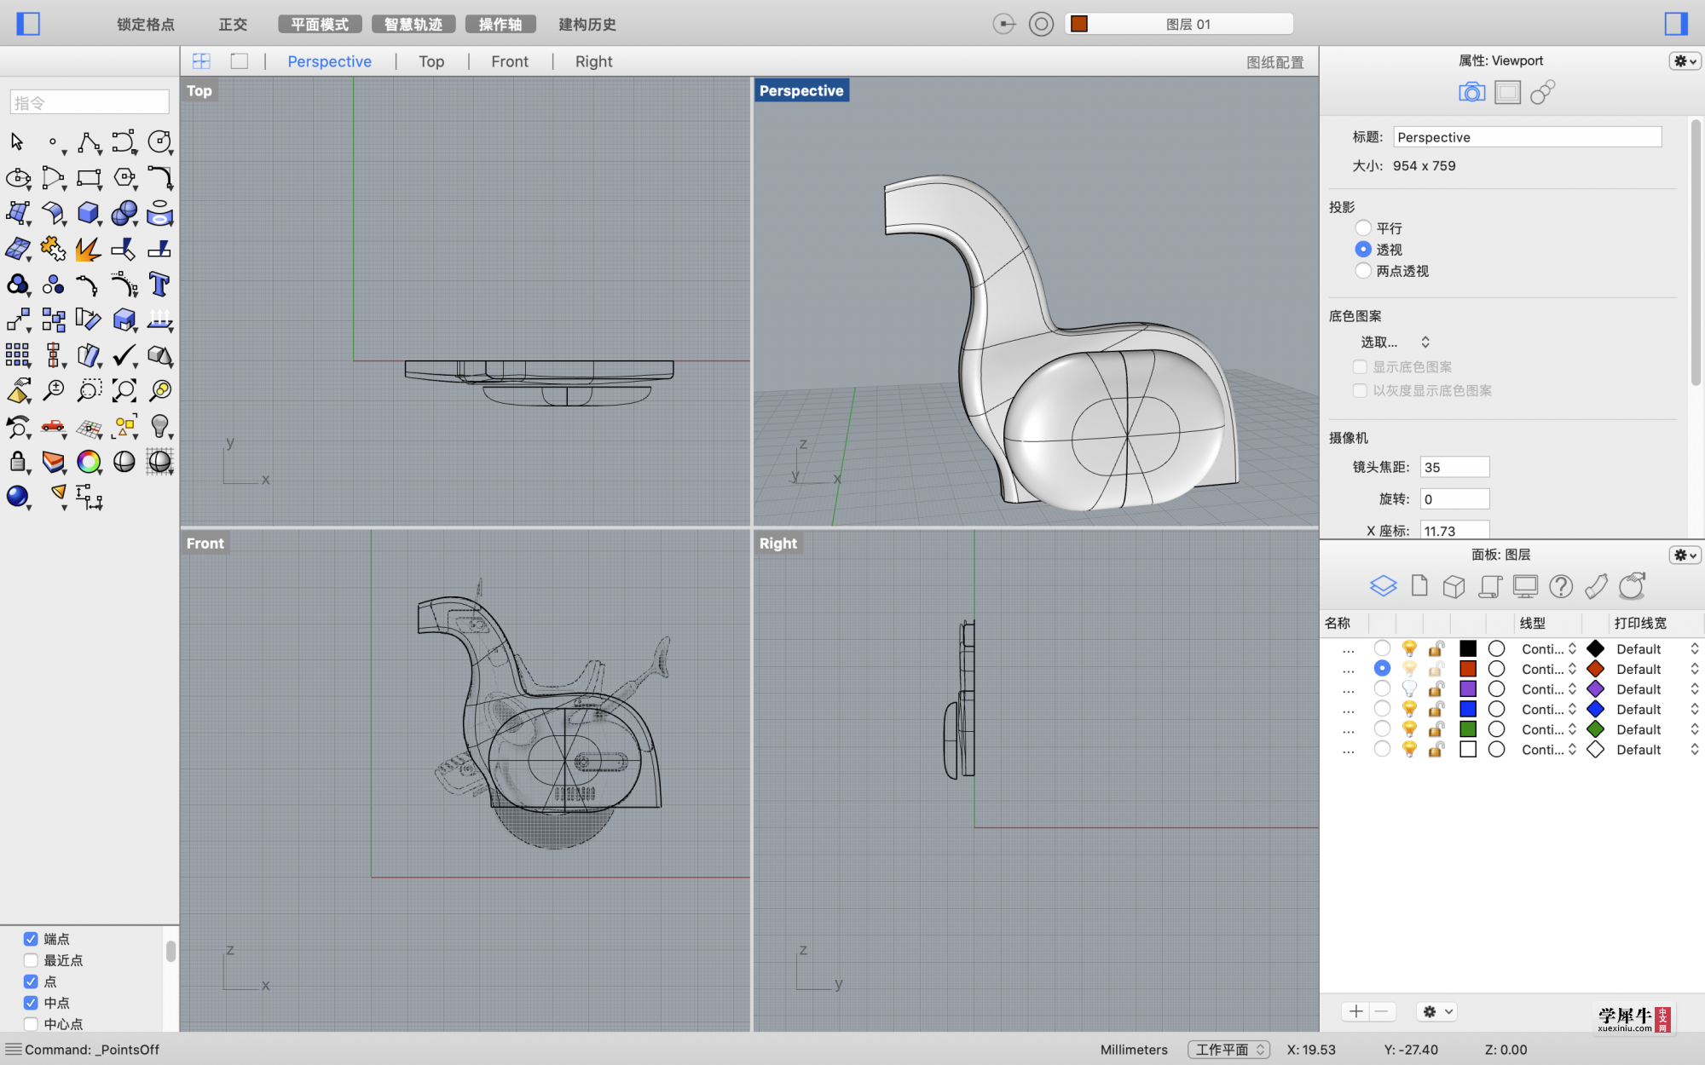This screenshot has height=1065, width=1705.
Task: Make the blue layer current
Action: [x=1382, y=709]
